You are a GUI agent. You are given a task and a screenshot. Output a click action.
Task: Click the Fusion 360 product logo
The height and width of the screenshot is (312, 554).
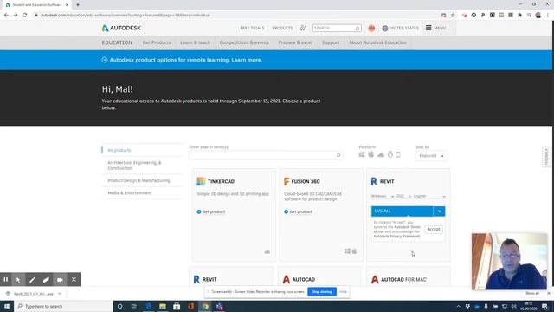287,181
